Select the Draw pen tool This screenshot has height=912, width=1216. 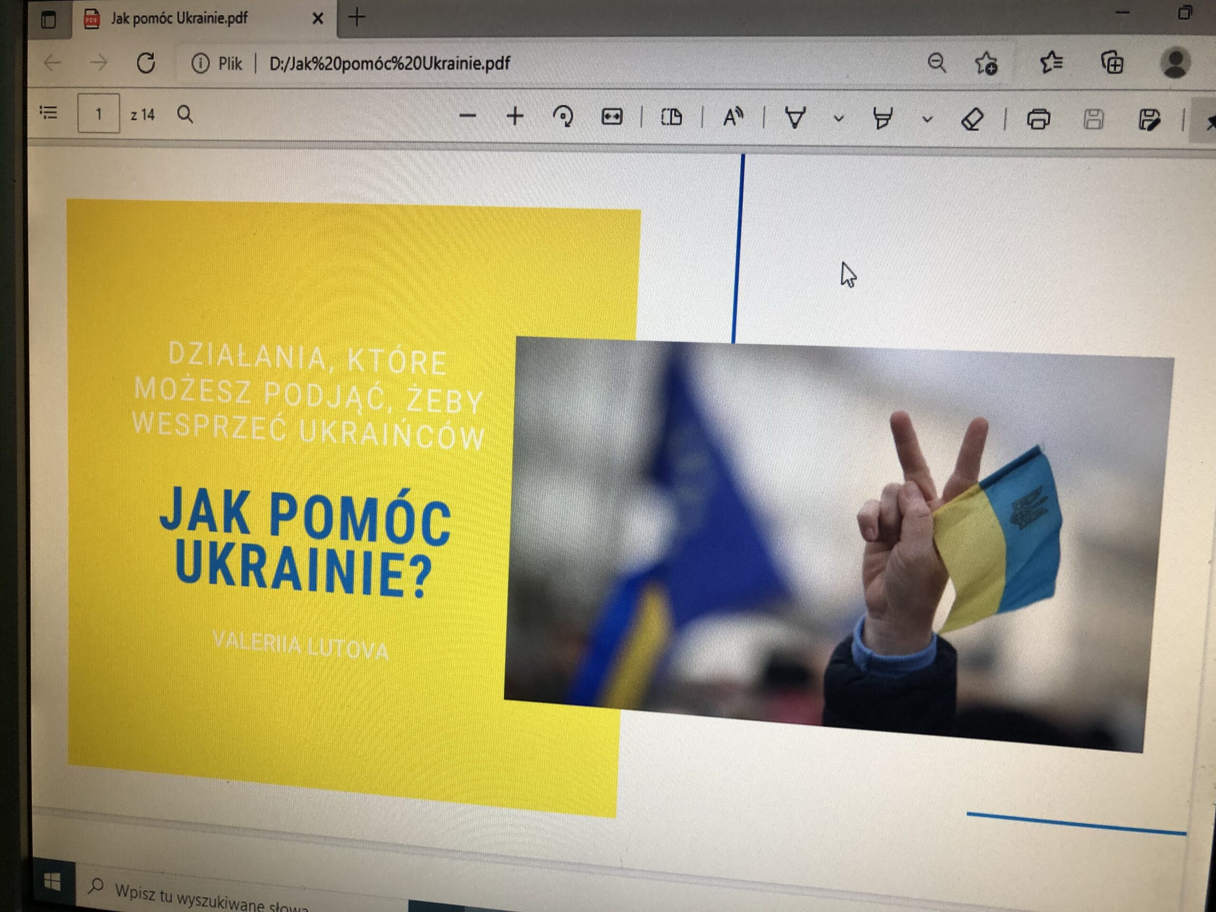[x=795, y=118]
